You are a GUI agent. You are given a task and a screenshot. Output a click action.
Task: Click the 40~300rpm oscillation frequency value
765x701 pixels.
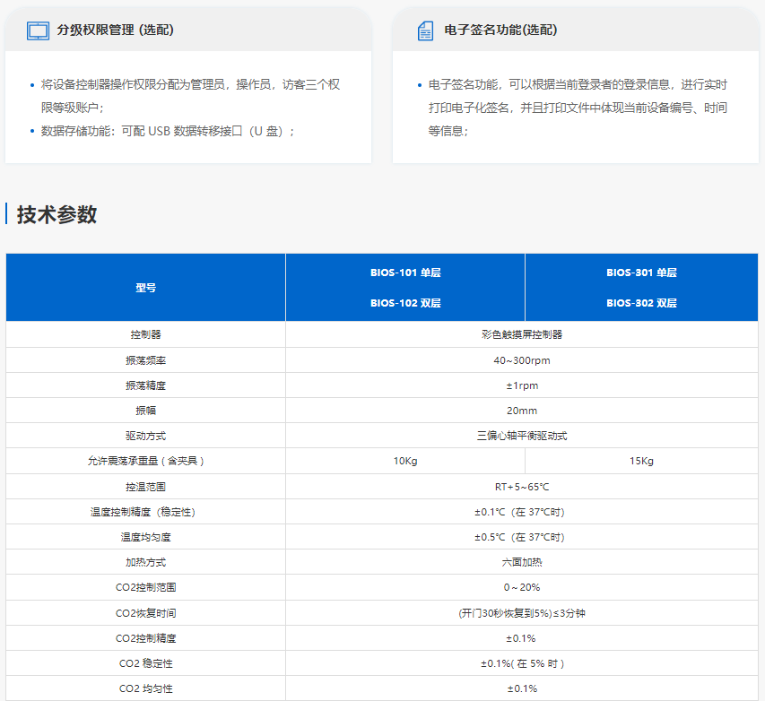coord(522,360)
